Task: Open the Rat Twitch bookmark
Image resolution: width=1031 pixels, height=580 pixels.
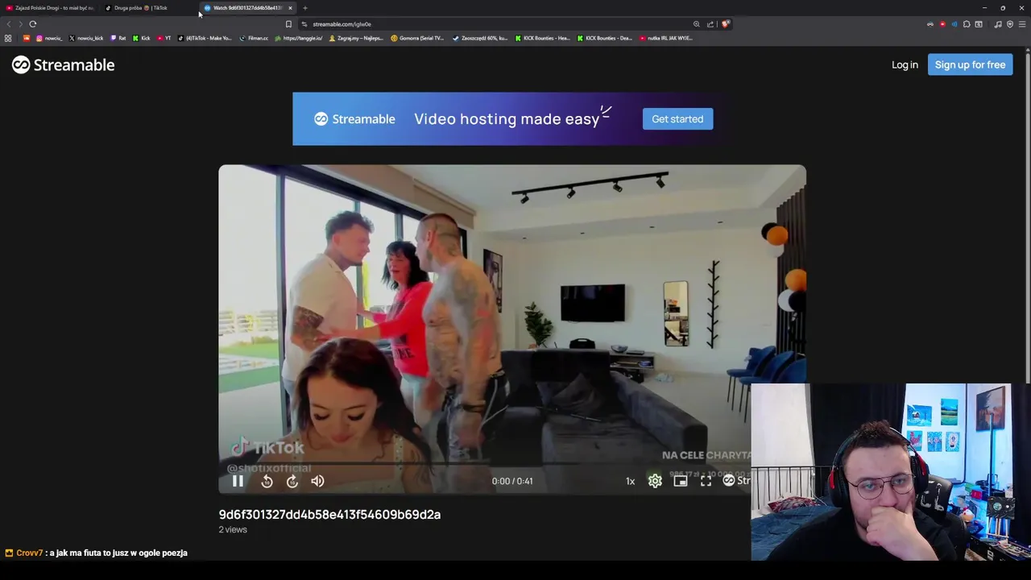Action: coord(118,38)
